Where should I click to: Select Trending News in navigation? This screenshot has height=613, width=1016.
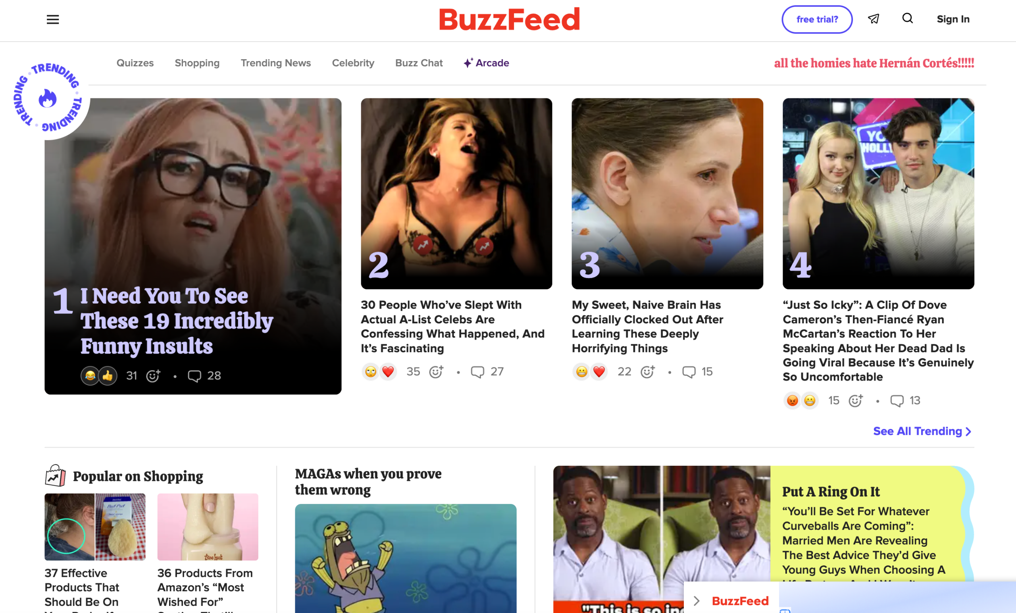click(276, 63)
